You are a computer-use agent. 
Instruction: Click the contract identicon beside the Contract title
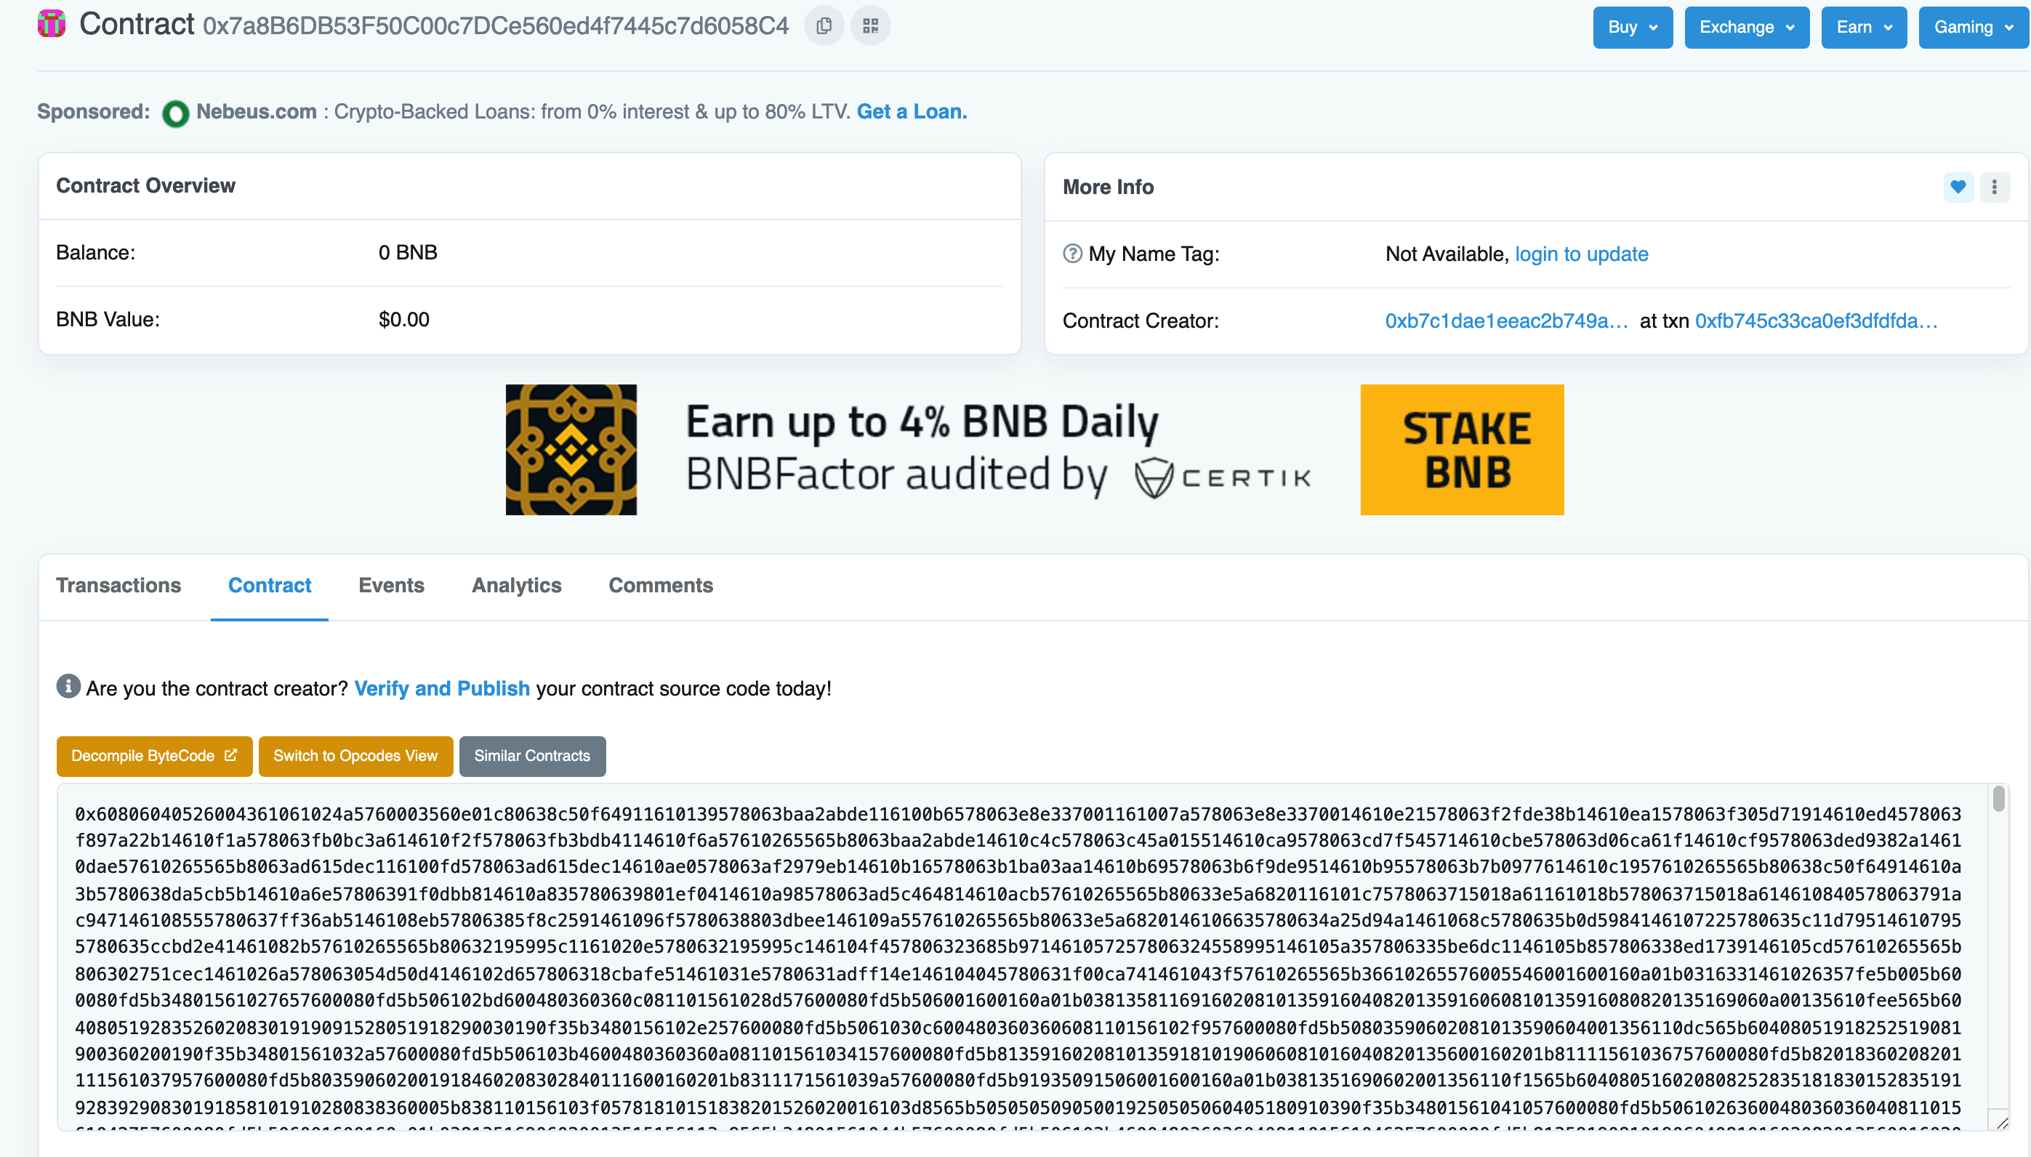click(x=52, y=24)
